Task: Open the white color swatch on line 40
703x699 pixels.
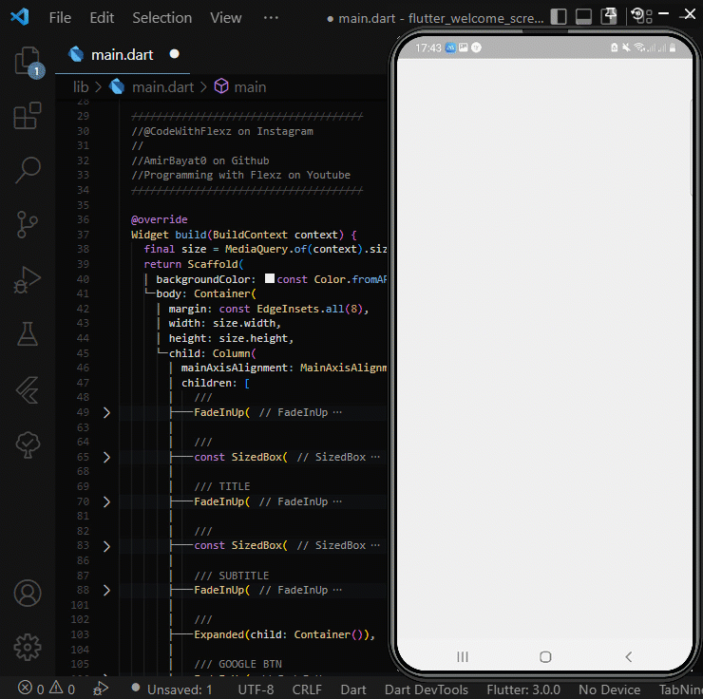Action: (270, 278)
